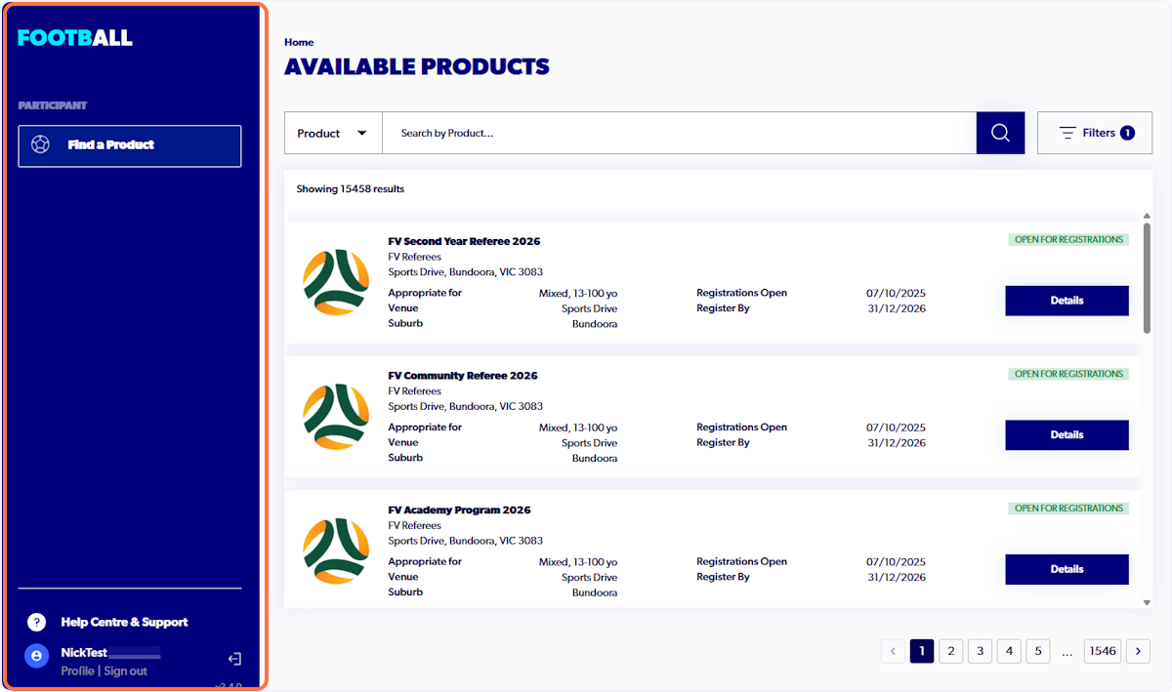Click the PARTICIPANT sidebar heading

[x=53, y=105]
